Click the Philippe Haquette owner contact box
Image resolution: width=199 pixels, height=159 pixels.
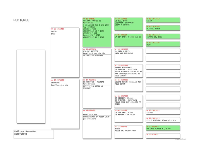point(34,134)
